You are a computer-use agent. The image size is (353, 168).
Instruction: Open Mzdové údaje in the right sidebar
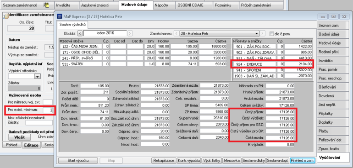pos(333,43)
